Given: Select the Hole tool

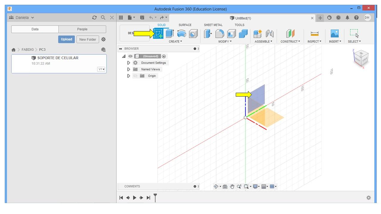Looking at the screenshot, I should [193, 34].
